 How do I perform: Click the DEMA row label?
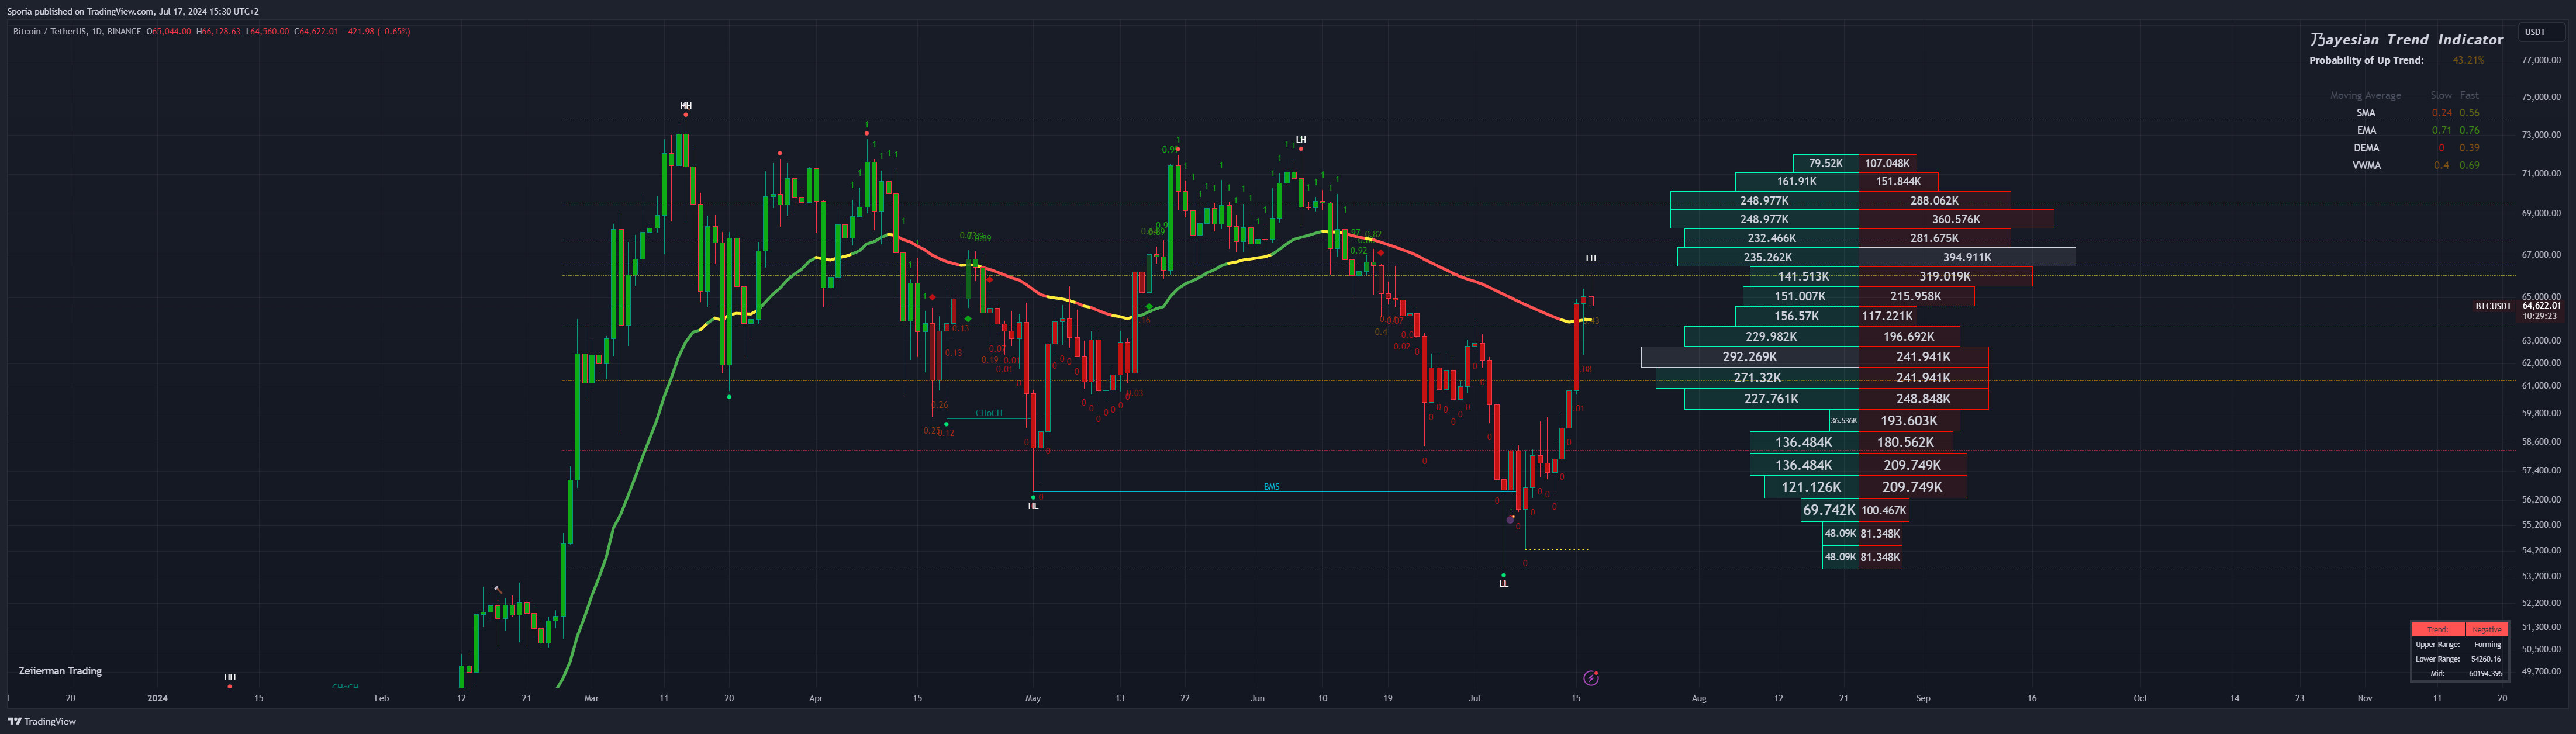point(2366,148)
